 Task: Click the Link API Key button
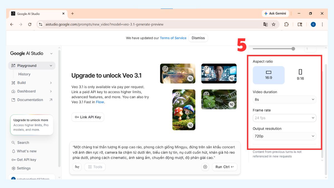coord(88,117)
